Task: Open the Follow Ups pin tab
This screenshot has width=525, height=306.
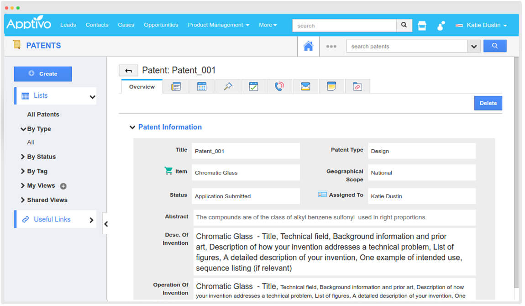Action: coord(228,86)
